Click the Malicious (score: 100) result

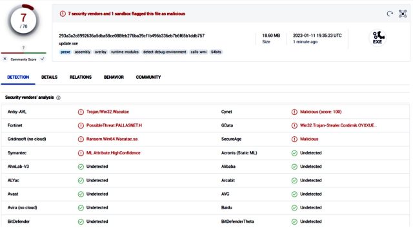pos(321,112)
